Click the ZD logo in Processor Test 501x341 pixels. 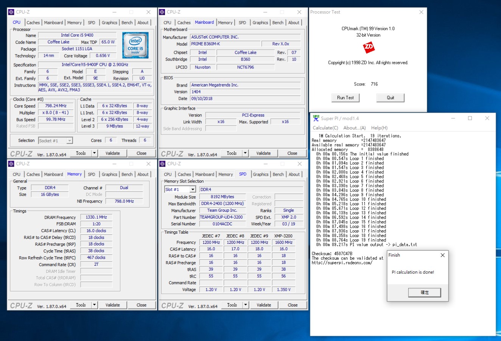(368, 48)
